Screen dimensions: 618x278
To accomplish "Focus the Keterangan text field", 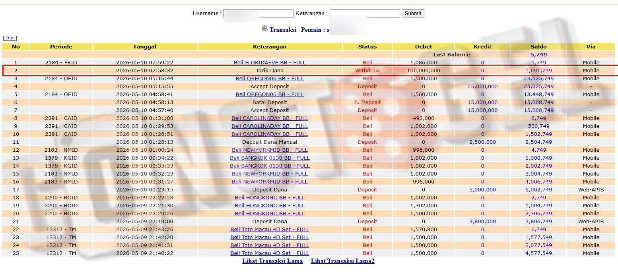I will [x=365, y=13].
